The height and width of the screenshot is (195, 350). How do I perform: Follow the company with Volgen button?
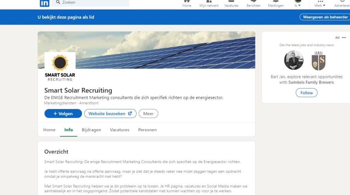63,114
